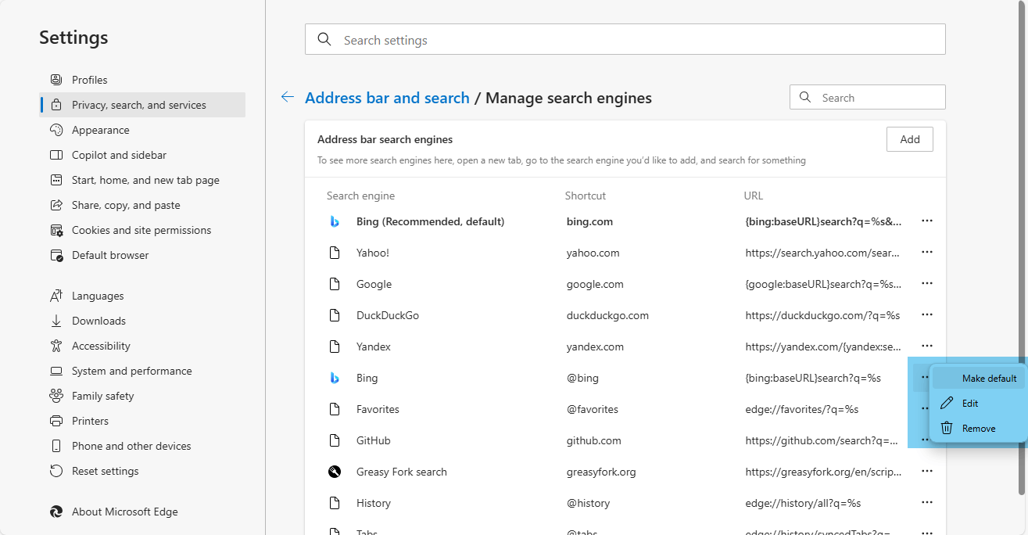Screen dimensions: 1028x535
Task: Click the Greasy Fork search favicon
Action: click(335, 472)
